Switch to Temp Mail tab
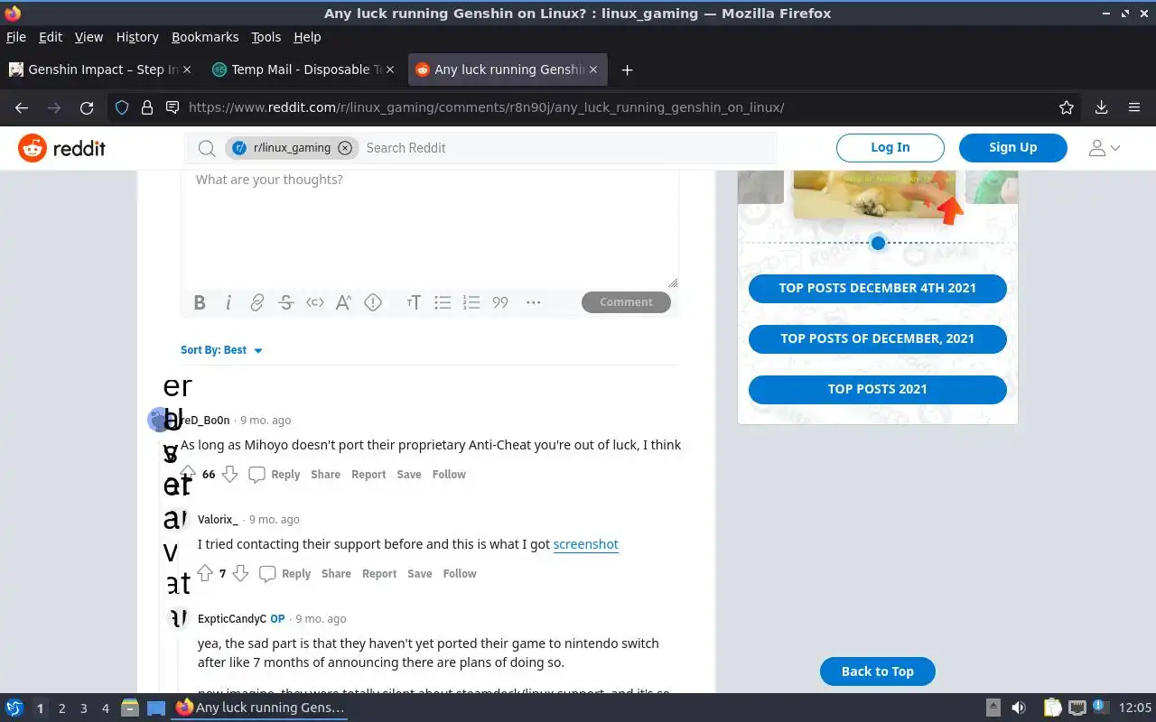The width and height of the screenshot is (1156, 722). tap(303, 69)
